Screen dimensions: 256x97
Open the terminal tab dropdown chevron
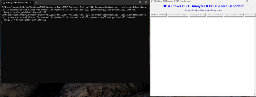pos(40,3)
